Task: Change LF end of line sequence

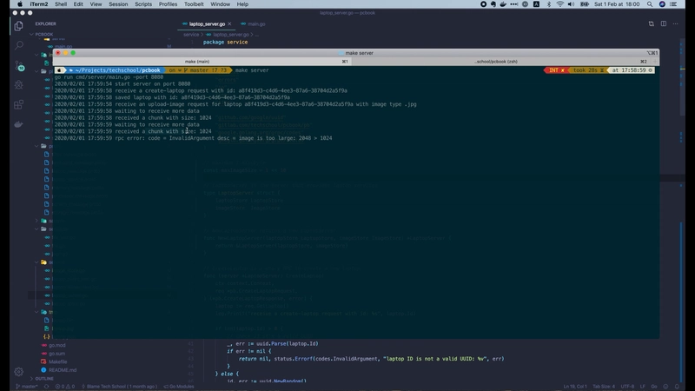Action: tap(642, 387)
